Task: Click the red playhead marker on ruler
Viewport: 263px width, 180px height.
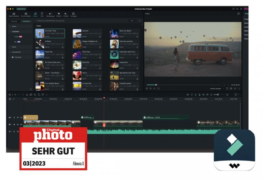Action: (x=104, y=98)
